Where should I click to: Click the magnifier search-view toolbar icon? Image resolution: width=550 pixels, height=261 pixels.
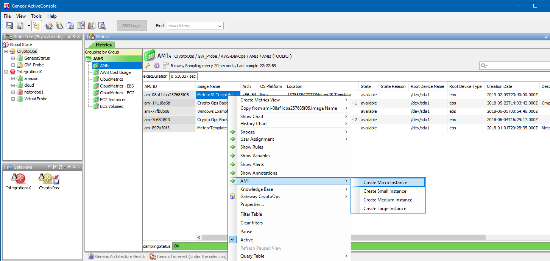click(x=102, y=26)
